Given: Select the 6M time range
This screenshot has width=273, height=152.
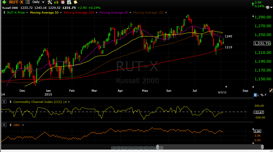Looking at the screenshot, I should coord(130,148).
